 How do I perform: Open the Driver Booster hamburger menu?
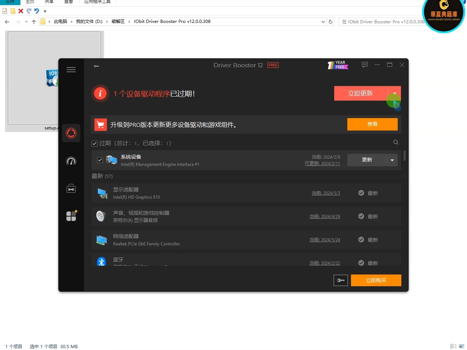[x=71, y=70]
